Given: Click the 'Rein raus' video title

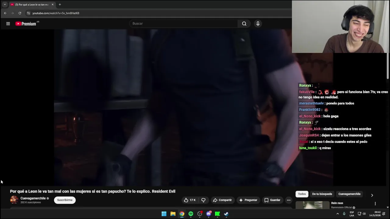Looking at the screenshot, I should click(337, 203).
